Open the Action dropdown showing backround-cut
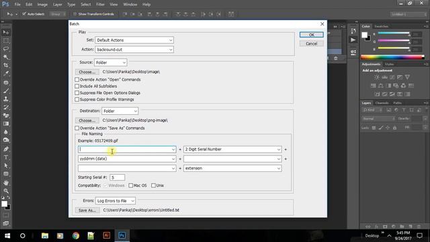430x242 pixels. point(134,50)
